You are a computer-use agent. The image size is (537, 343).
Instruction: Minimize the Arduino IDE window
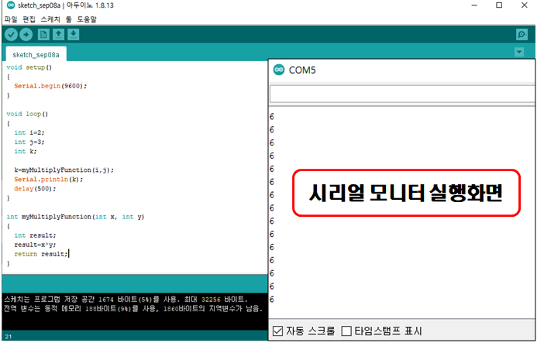click(474, 5)
